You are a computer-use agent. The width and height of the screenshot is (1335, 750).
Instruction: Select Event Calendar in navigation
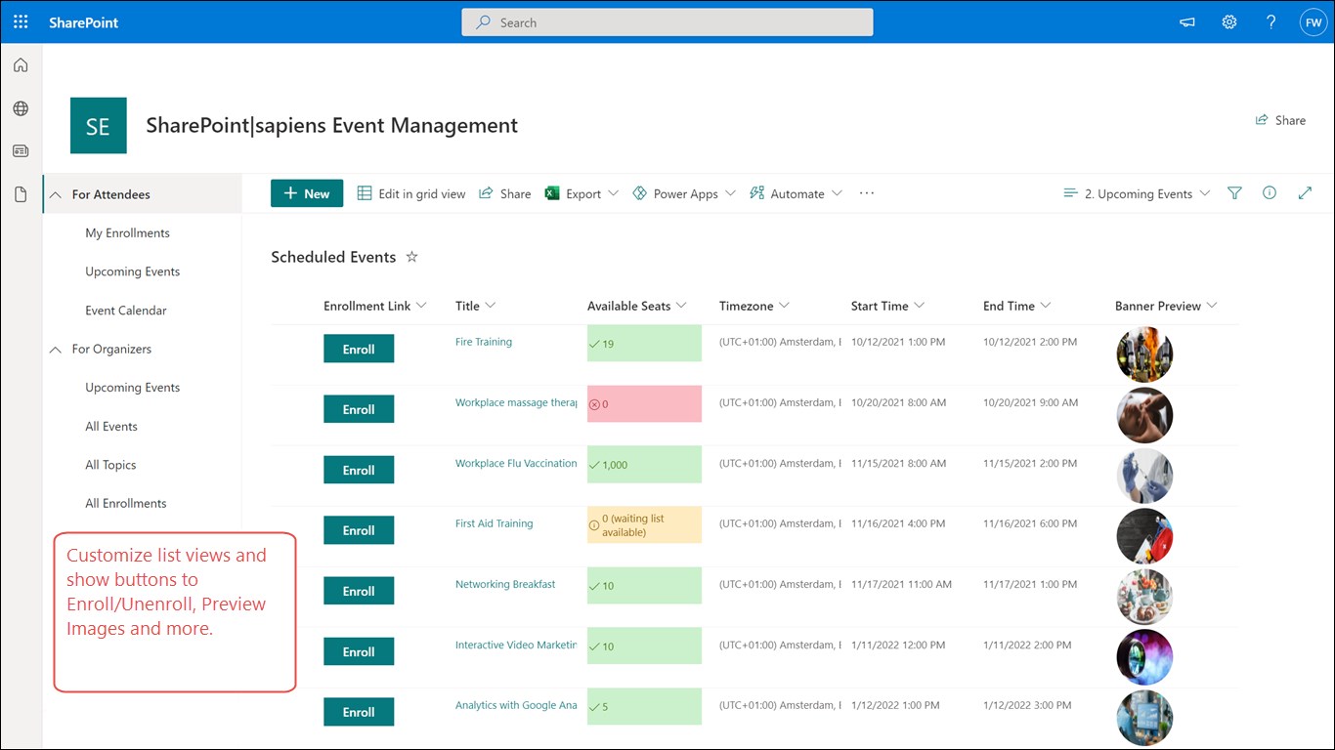click(x=126, y=311)
